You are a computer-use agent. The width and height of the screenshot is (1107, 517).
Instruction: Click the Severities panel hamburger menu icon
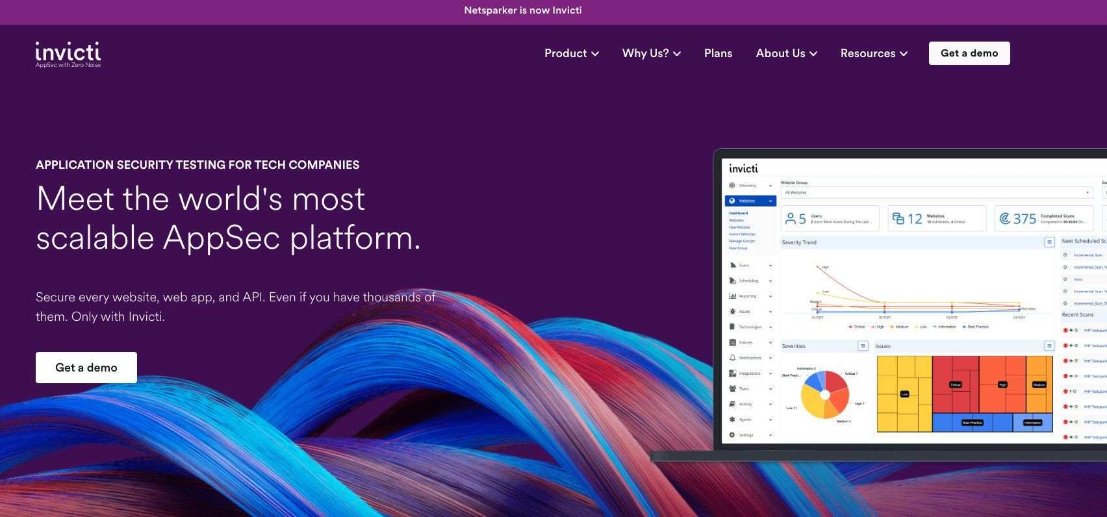pyautogui.click(x=863, y=346)
